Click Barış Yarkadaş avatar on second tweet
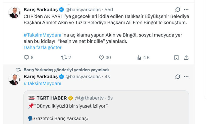Image resolution: width=207 pixels, height=124 pixels. [x=14, y=80]
